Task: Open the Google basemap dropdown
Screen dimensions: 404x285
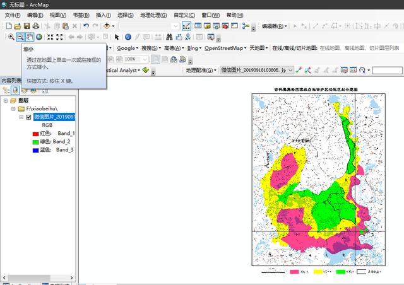Action: [128, 48]
